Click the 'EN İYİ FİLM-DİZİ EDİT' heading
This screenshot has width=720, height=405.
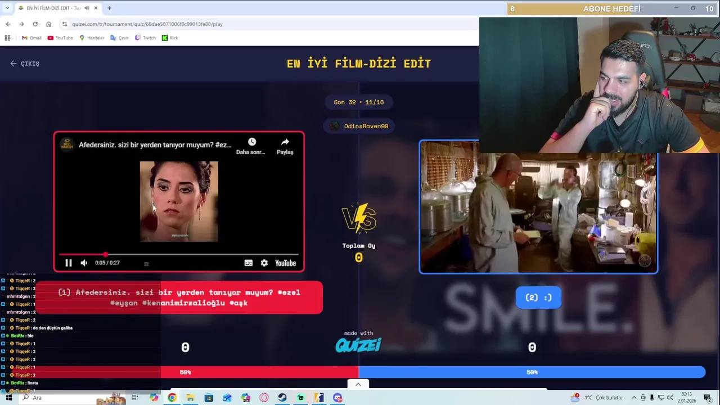pos(358,64)
